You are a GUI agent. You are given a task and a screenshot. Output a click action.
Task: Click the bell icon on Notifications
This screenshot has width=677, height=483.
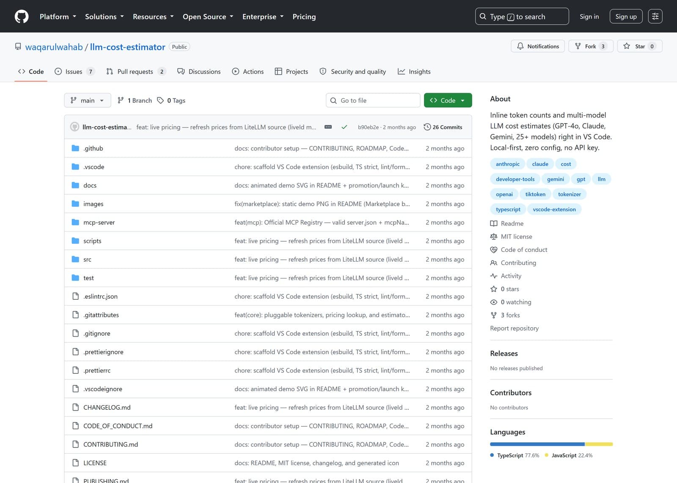pyautogui.click(x=520, y=46)
